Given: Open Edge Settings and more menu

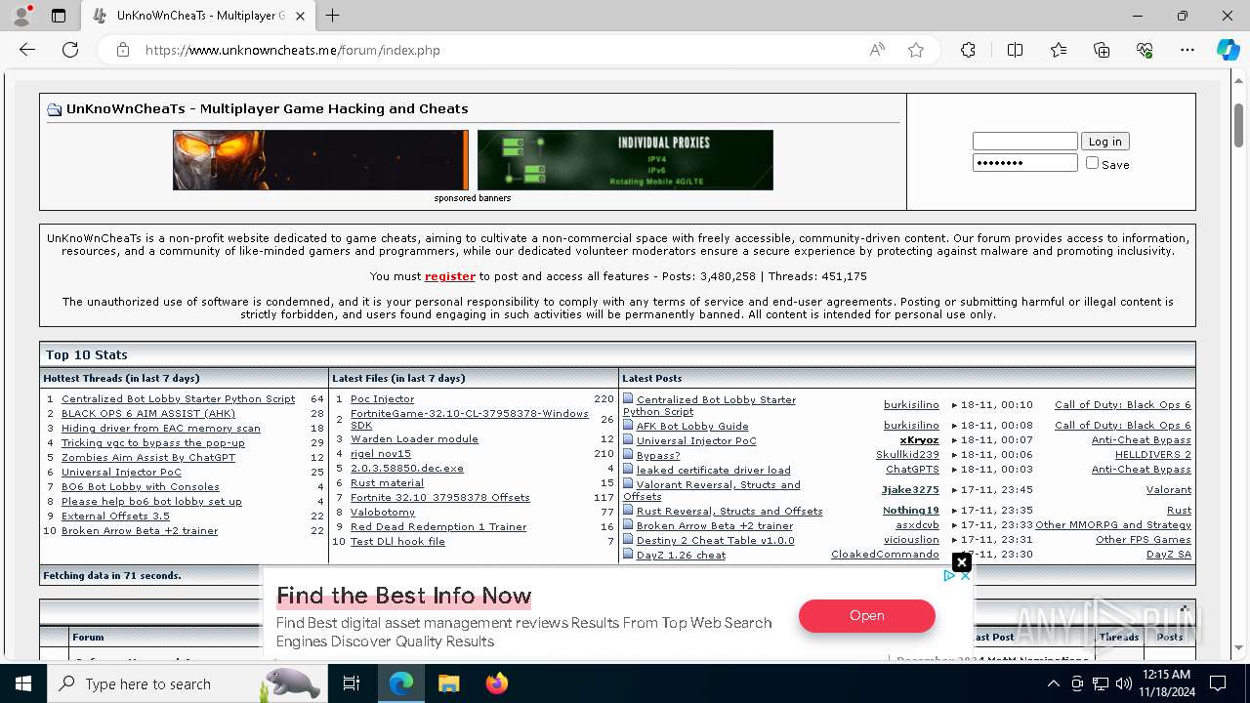Looking at the screenshot, I should click(x=1187, y=50).
